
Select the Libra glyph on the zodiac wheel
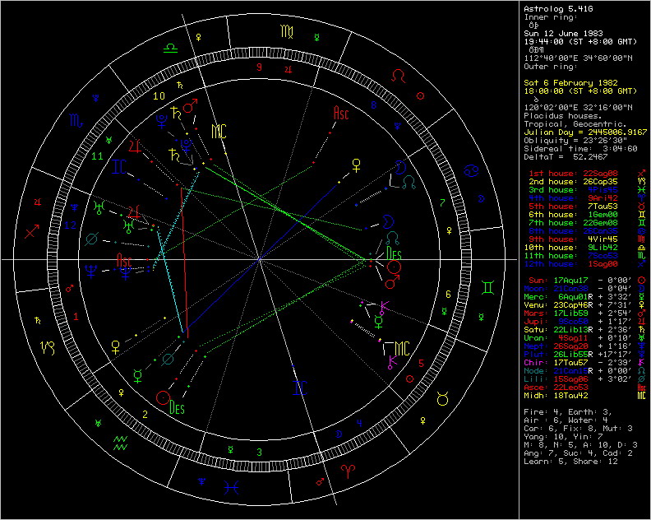point(168,49)
